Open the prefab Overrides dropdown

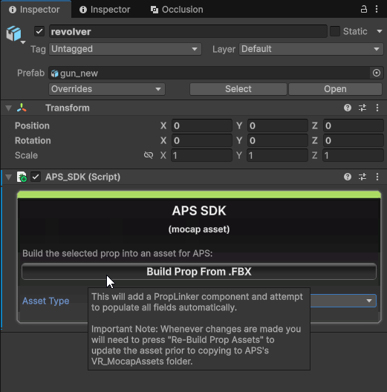[x=107, y=89]
